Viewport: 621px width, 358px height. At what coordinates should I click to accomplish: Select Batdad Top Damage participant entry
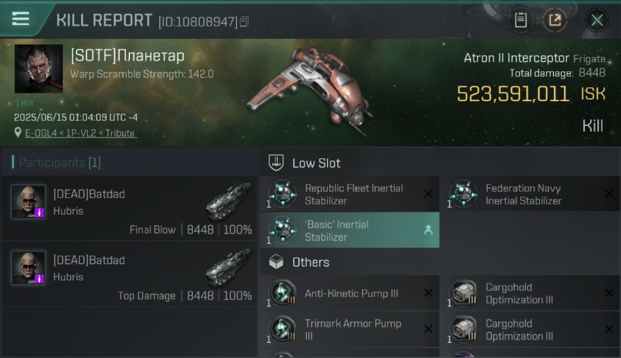coord(129,274)
